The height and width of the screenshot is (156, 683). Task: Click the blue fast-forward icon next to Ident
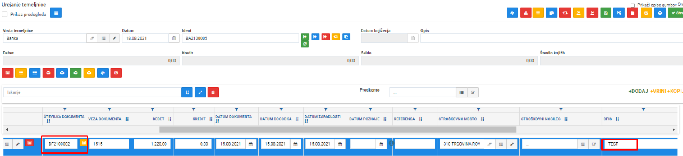pyautogui.click(x=315, y=37)
